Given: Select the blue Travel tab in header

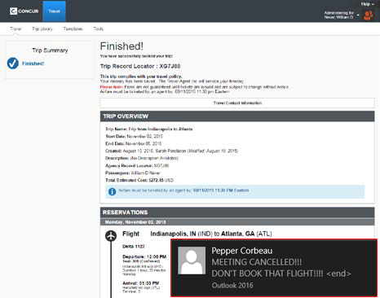Looking at the screenshot, I should coord(54,11).
